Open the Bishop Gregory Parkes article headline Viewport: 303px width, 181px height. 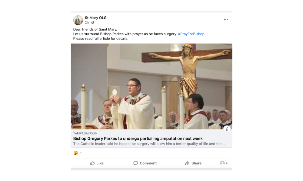click(x=138, y=138)
